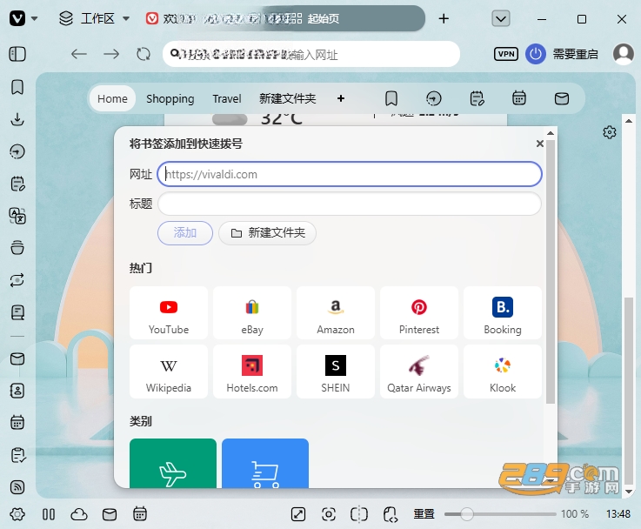Image resolution: width=641 pixels, height=529 pixels.
Task: Add Wikipedia to speed dial
Action: (169, 372)
